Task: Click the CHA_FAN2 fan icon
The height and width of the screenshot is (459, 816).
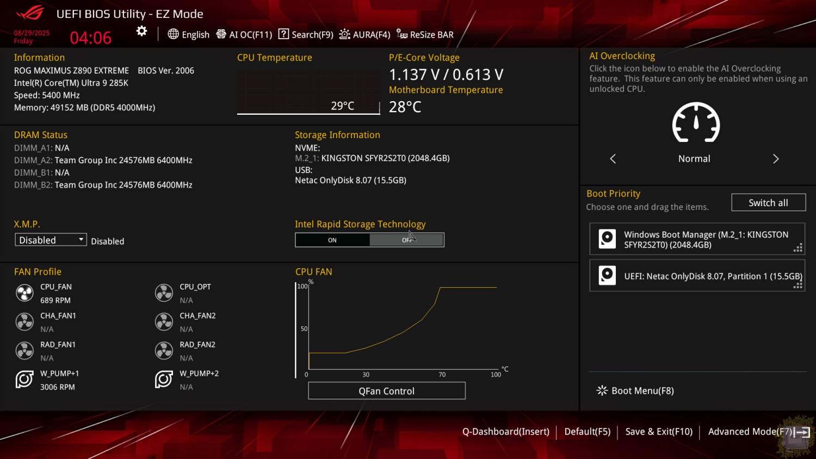Action: coord(164,322)
